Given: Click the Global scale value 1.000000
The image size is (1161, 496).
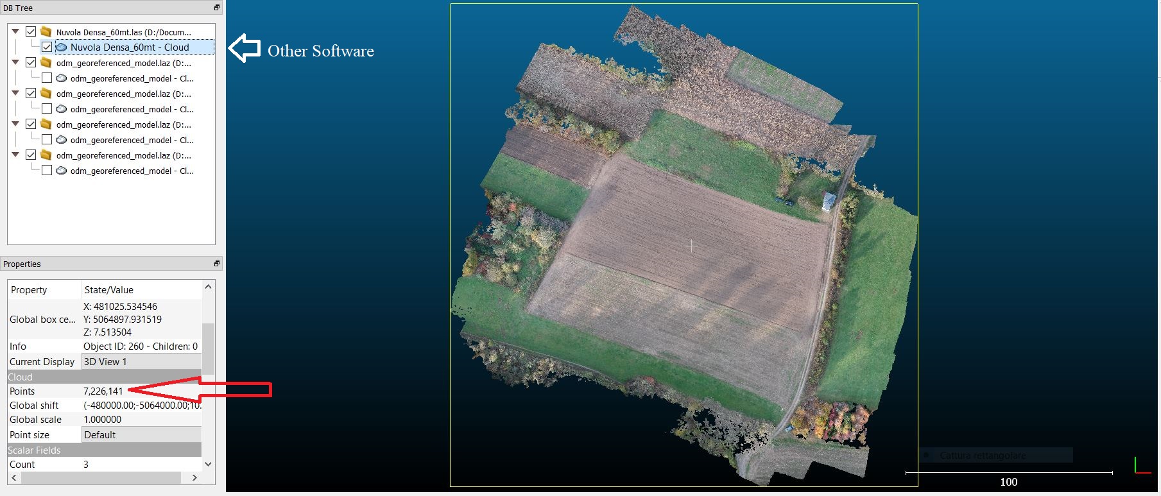Looking at the screenshot, I should point(102,420).
